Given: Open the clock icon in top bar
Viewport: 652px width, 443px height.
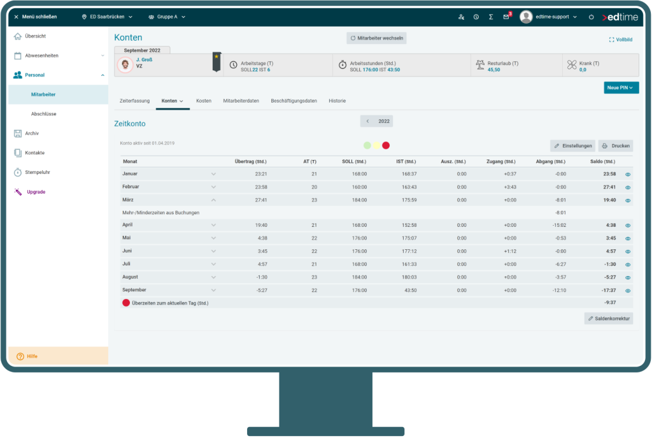Looking at the screenshot, I should pos(476,17).
